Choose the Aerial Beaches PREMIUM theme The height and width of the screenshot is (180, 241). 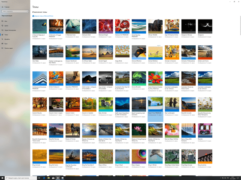click(139, 26)
